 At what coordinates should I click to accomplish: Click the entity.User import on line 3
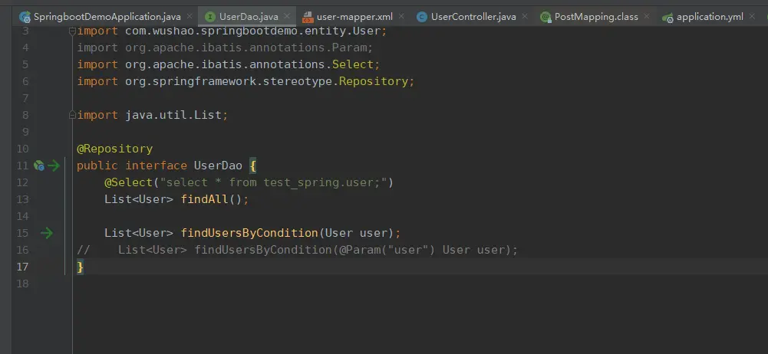coord(232,31)
